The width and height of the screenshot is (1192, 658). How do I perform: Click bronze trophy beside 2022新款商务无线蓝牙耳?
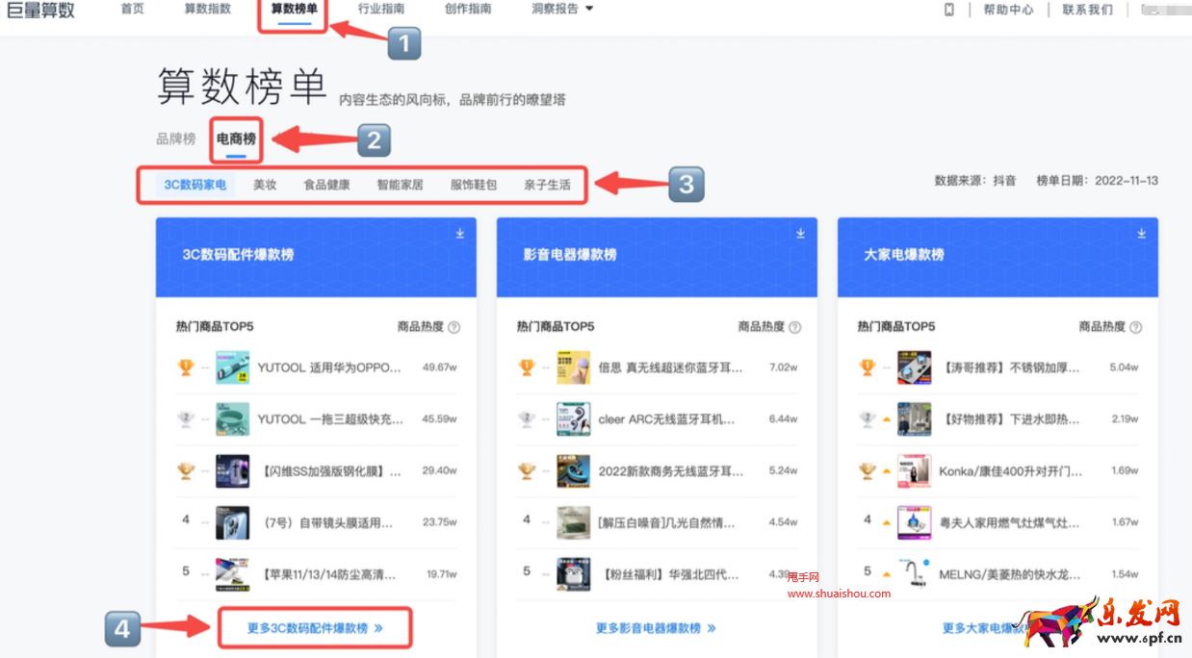[x=527, y=470]
